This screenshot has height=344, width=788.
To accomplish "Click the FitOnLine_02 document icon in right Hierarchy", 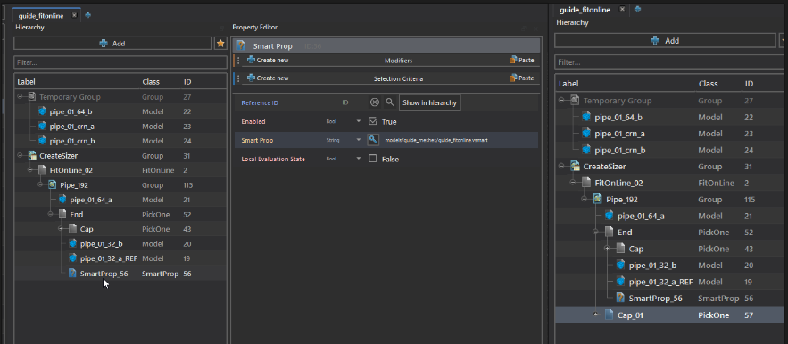I will [x=586, y=184].
